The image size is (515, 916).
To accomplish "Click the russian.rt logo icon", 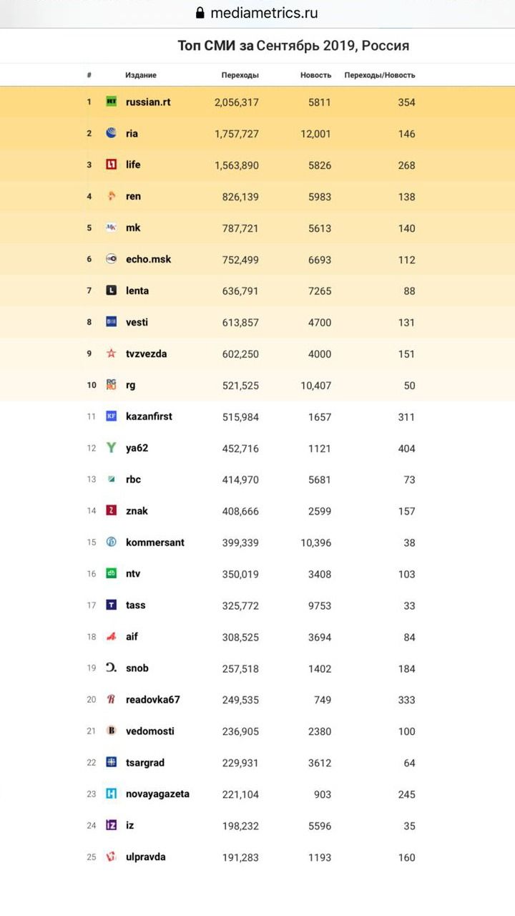I will click(112, 102).
